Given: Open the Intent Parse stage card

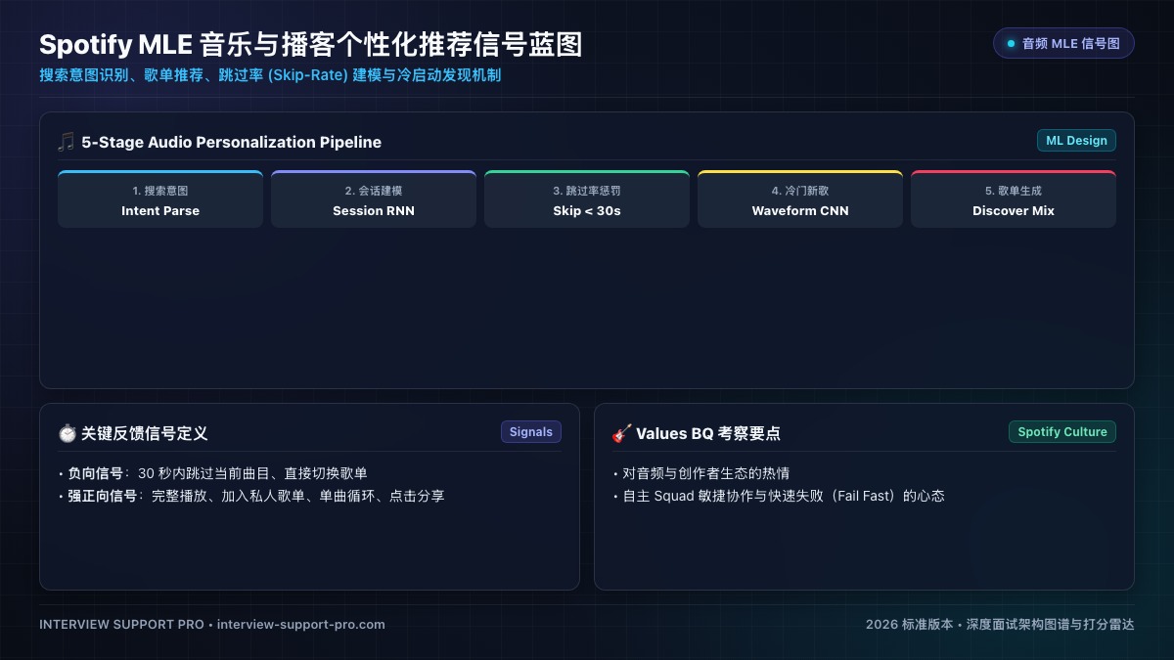Looking at the screenshot, I should 160,199.
